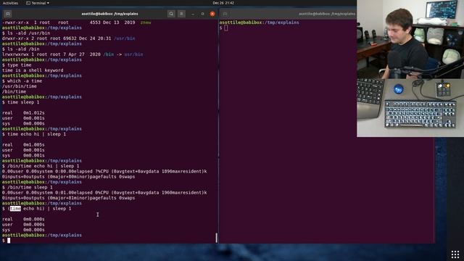Maximize the left terminal window

tap(202, 14)
